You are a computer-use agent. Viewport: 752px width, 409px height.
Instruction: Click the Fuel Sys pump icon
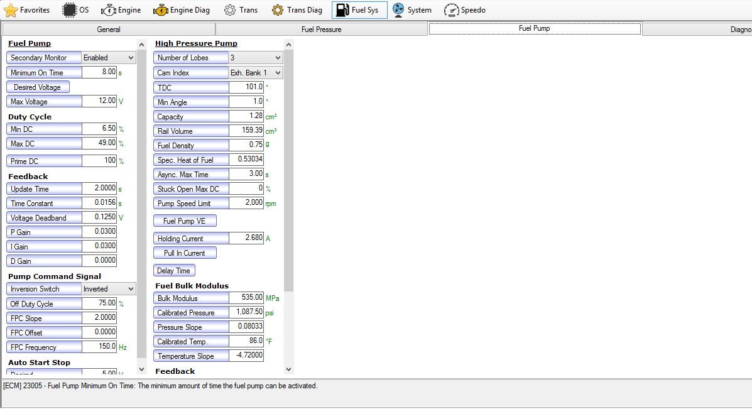342,9
